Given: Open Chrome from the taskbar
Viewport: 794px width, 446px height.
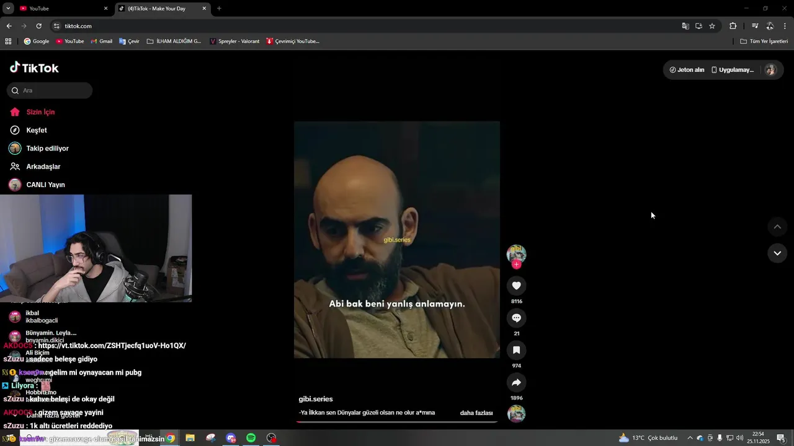Looking at the screenshot, I should point(170,438).
